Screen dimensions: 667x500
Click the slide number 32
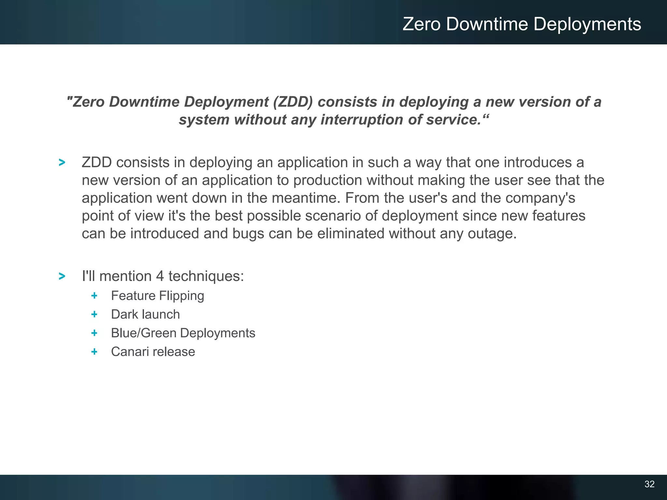click(649, 484)
